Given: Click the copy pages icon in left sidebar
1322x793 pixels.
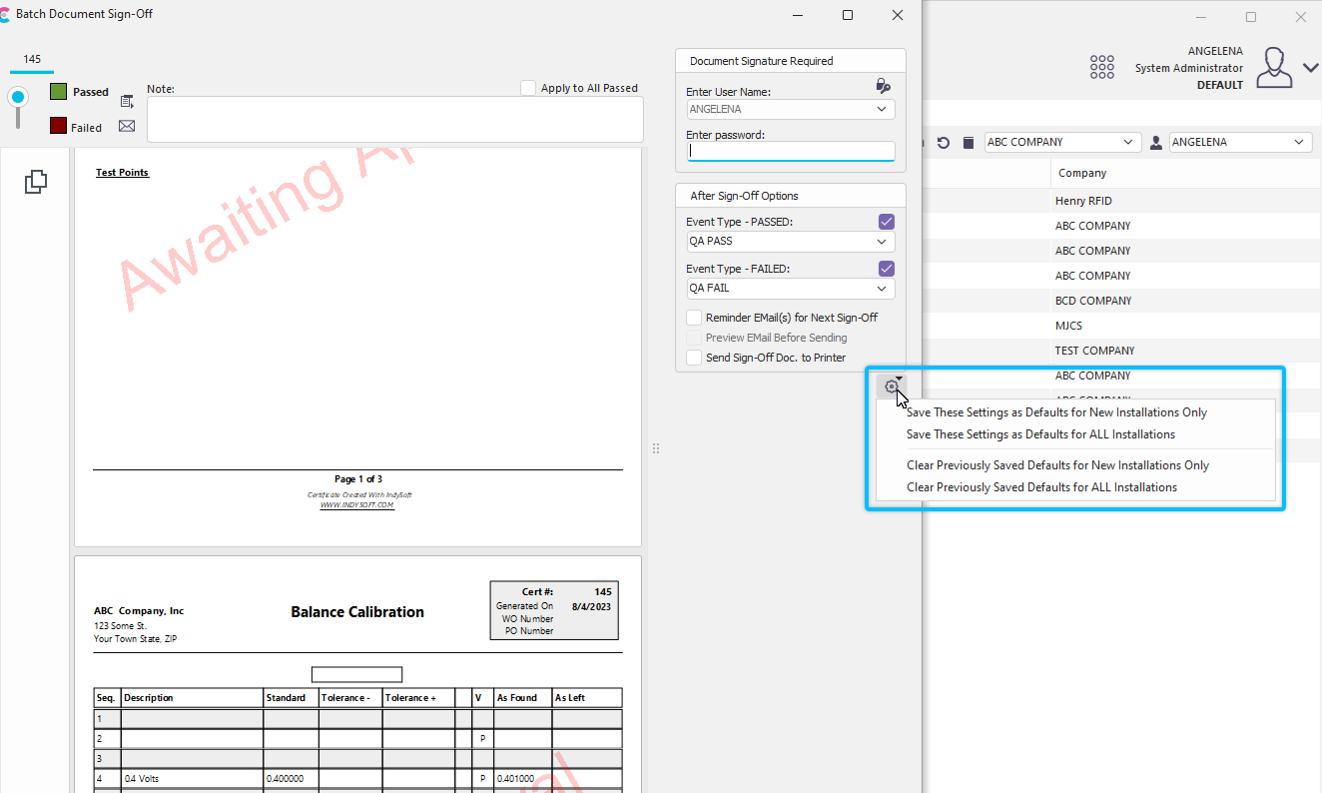Looking at the screenshot, I should pyautogui.click(x=35, y=181).
